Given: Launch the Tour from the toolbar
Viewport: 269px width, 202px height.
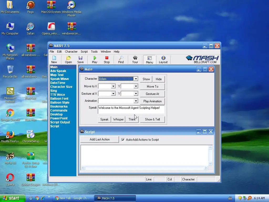Looking at the screenshot, I should 135,60.
